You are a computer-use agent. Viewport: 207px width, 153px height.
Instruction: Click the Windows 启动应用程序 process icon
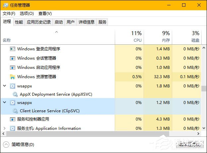[x=13, y=68]
